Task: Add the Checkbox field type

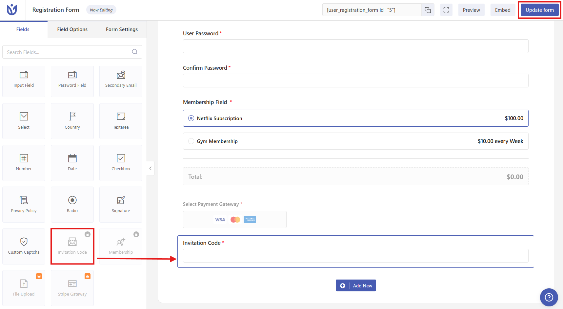Action: [121, 163]
